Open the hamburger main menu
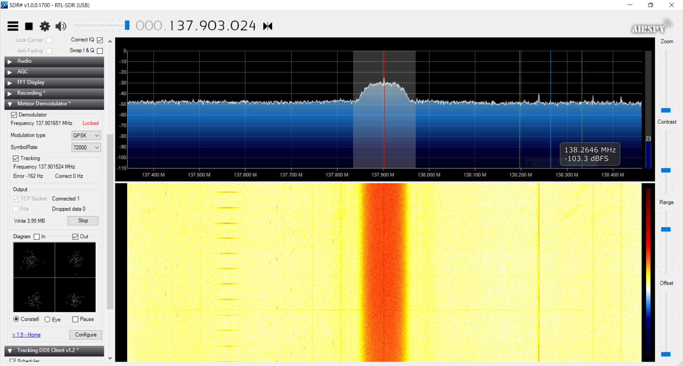The height and width of the screenshot is (366, 683). click(x=13, y=26)
